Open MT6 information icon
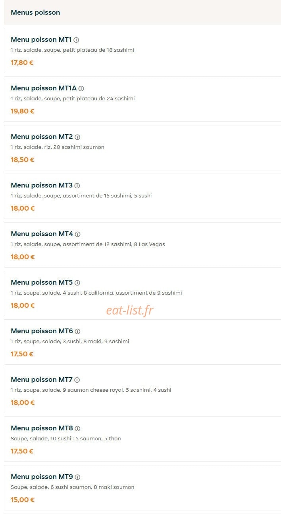The image size is (281, 514). click(77, 331)
